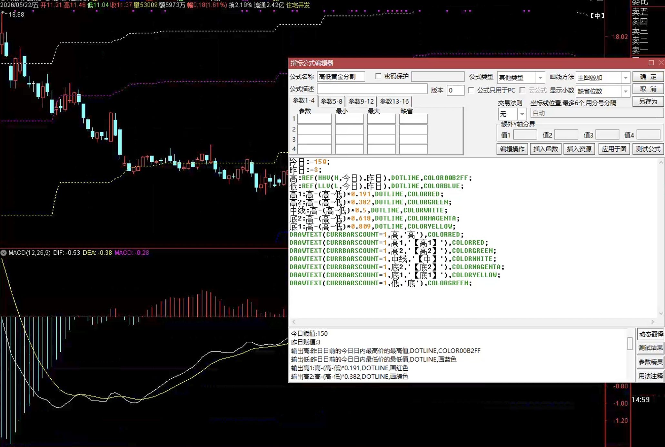Click the code editor scroll down arrow
Viewport: 665px width, 447px height.
click(661, 313)
